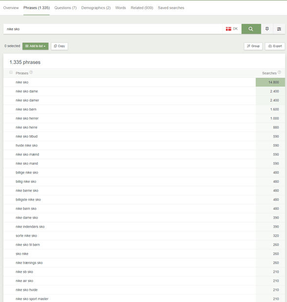Open the Add to list dropdown
The height and width of the screenshot is (302, 287).
coord(35,46)
